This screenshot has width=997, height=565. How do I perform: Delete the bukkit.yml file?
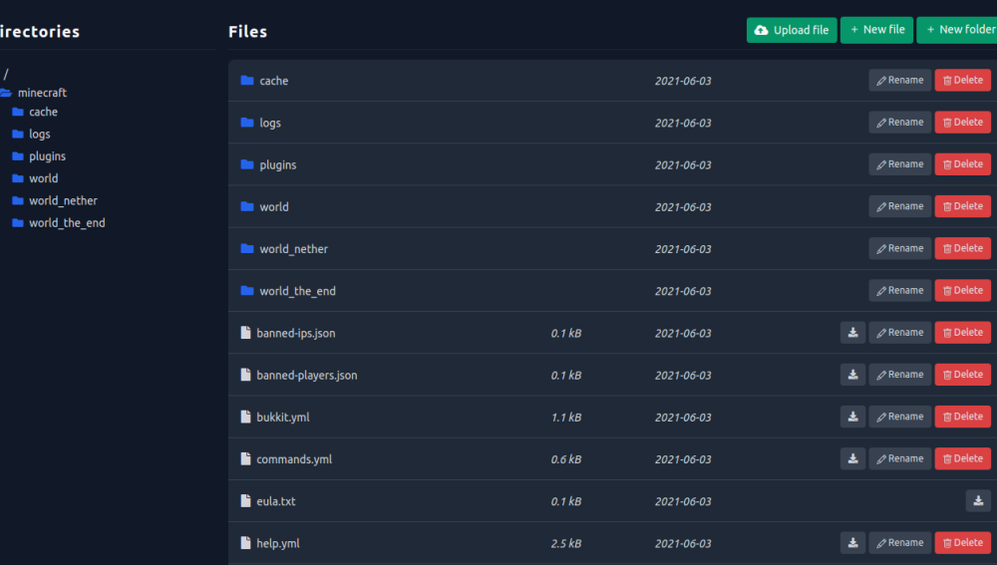point(962,417)
